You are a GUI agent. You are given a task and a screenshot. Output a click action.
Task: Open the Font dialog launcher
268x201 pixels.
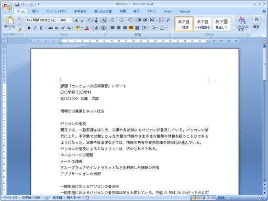[105, 35]
